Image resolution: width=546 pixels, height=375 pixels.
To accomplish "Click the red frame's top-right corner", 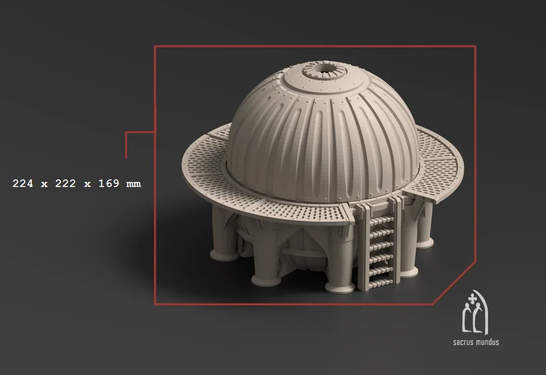I will (x=475, y=47).
